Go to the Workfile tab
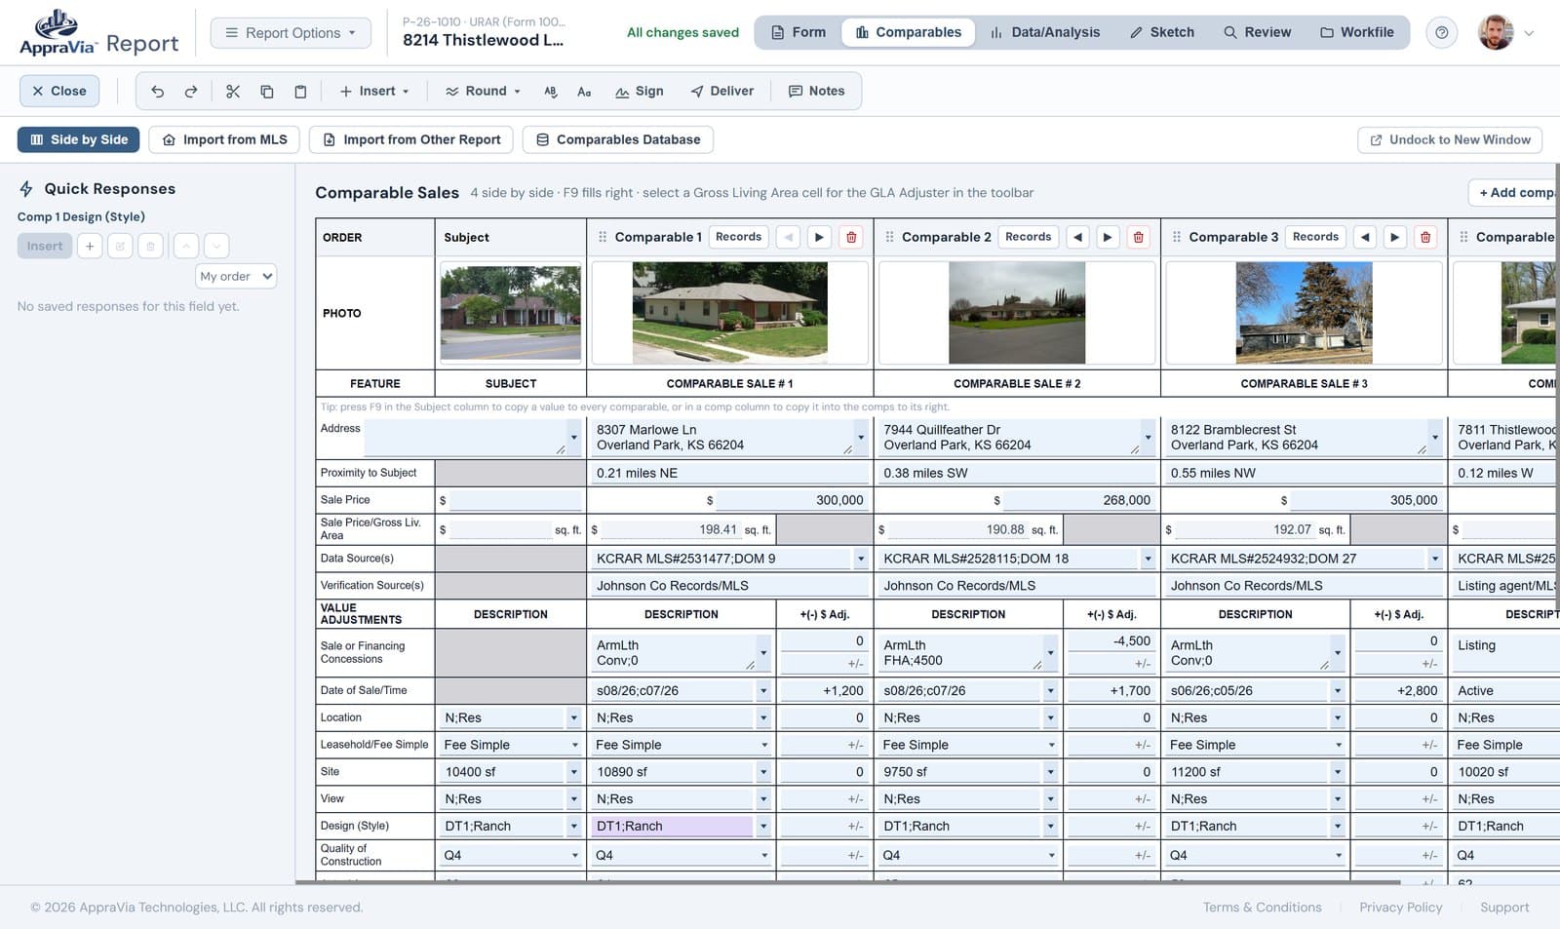This screenshot has width=1560, height=929. point(1357,32)
